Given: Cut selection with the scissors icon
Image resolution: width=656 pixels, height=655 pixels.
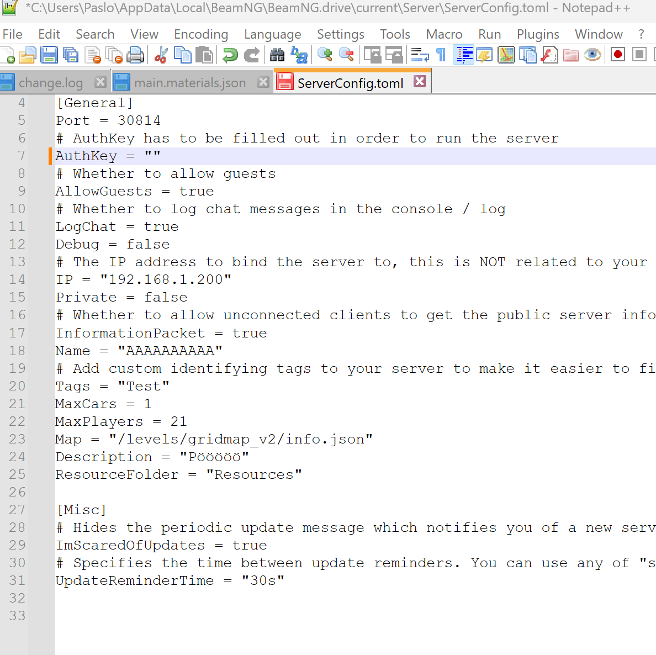Looking at the screenshot, I should pos(161,55).
